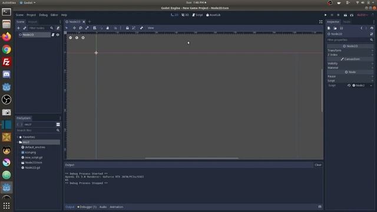Open the Script property resource dropdown arrow

coord(371,85)
